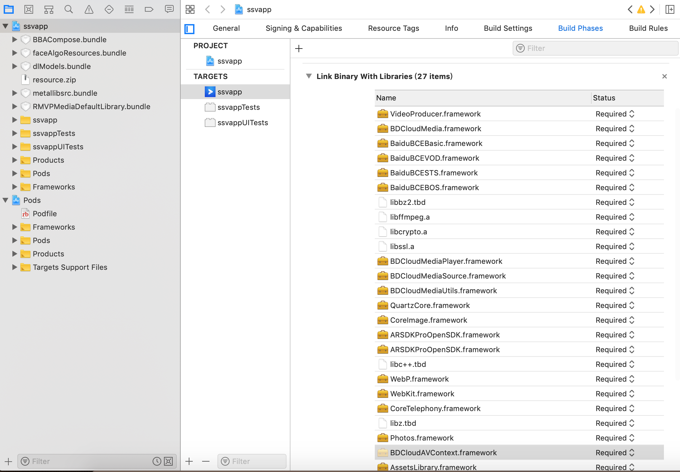Click the build phases Filter field

[x=595, y=49]
